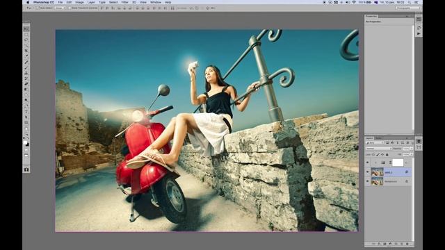Select the Hand tool
The width and height of the screenshot is (445, 250).
coord(26,128)
